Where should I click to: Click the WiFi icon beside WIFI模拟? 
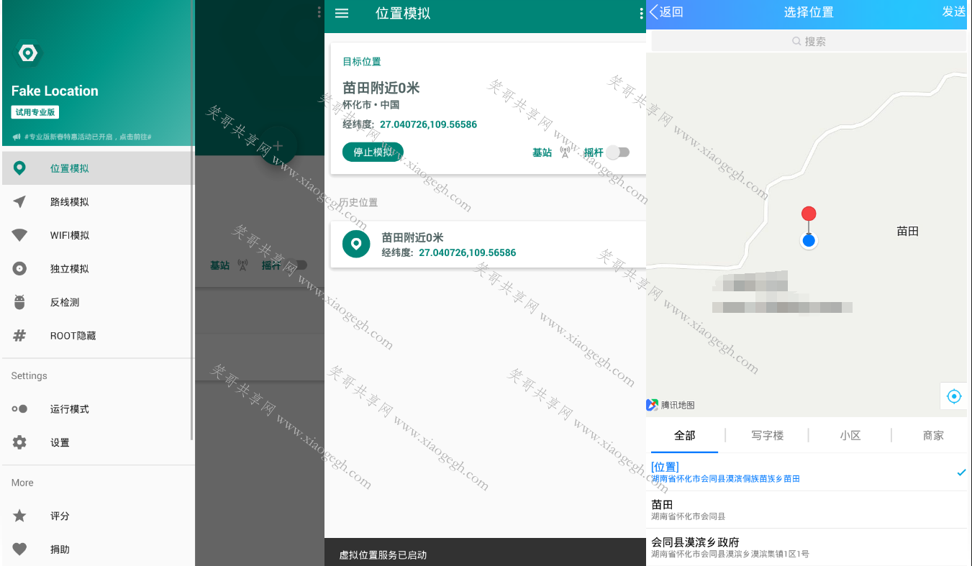click(19, 235)
